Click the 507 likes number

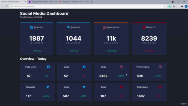click(x=66, y=96)
